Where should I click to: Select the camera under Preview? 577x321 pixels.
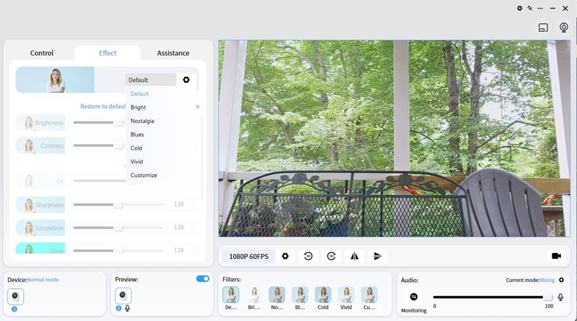pos(123,296)
